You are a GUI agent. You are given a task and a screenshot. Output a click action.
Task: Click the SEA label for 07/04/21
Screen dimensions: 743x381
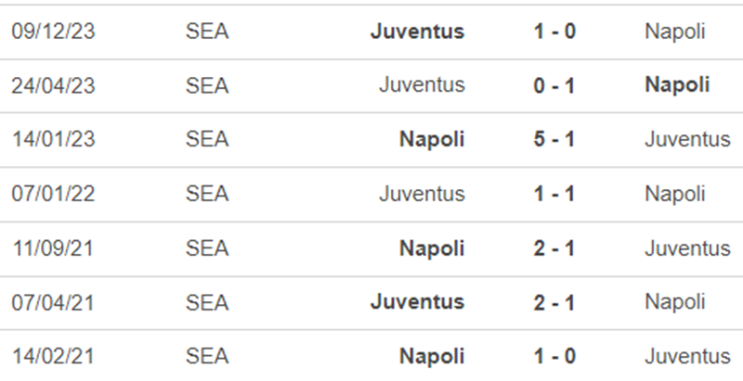click(x=207, y=302)
